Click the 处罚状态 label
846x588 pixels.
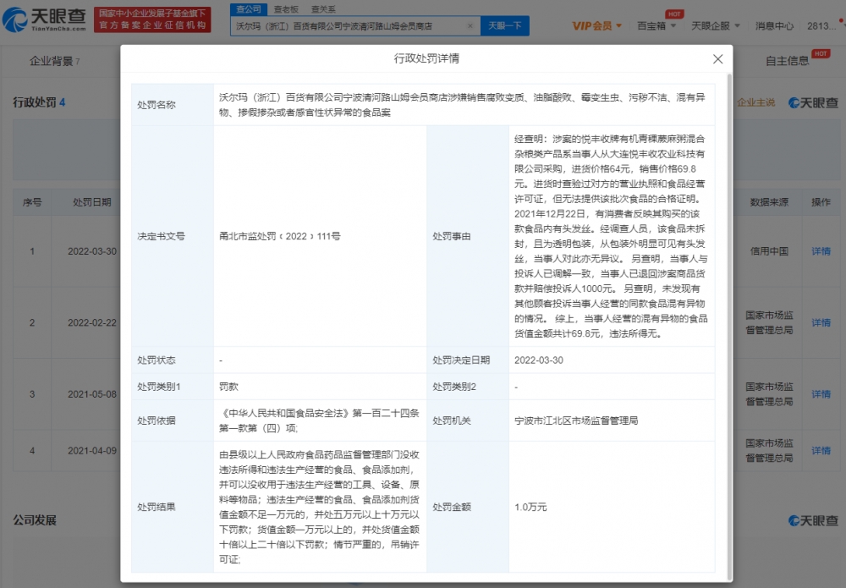click(157, 360)
